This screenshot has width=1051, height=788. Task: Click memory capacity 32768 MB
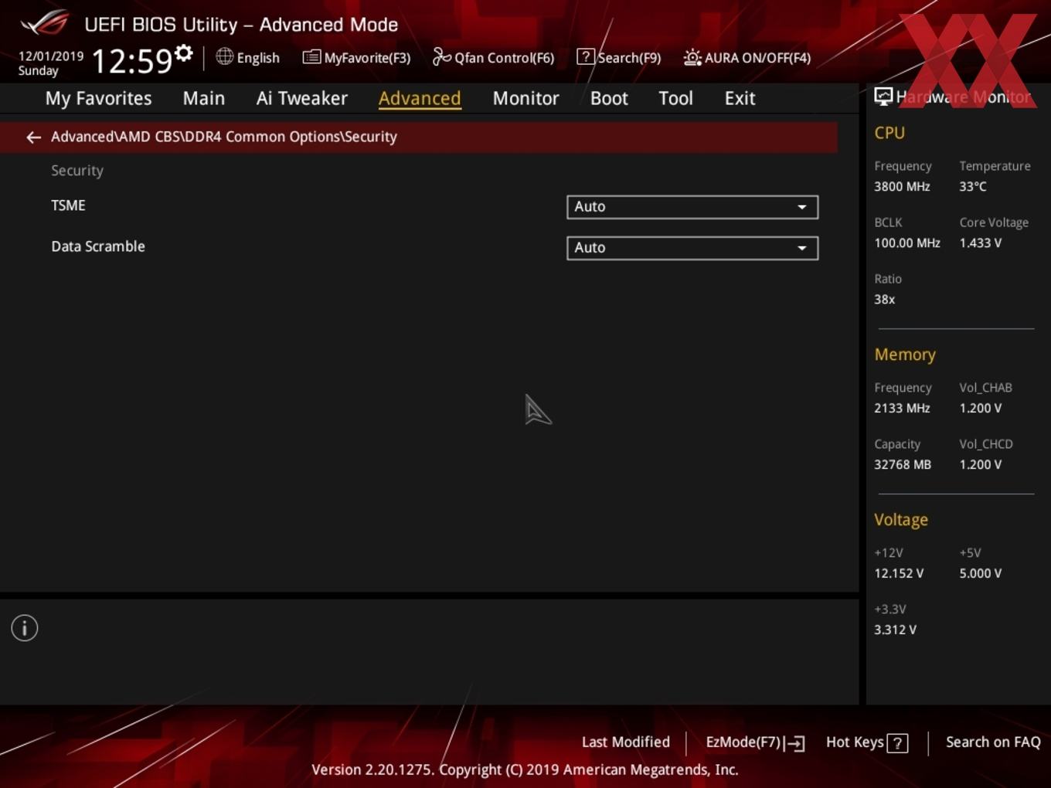pos(903,464)
